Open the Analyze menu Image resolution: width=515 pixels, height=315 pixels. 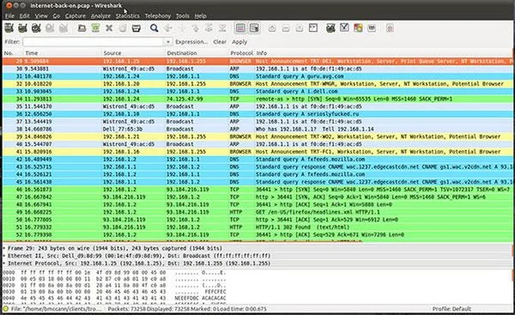coord(100,15)
